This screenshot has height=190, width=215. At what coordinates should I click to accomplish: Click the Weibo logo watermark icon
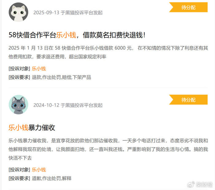tap(191, 184)
